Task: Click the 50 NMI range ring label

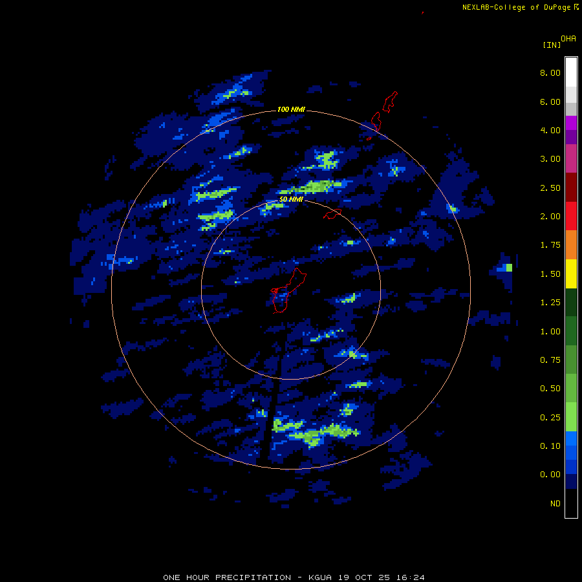Action: pyautogui.click(x=291, y=199)
